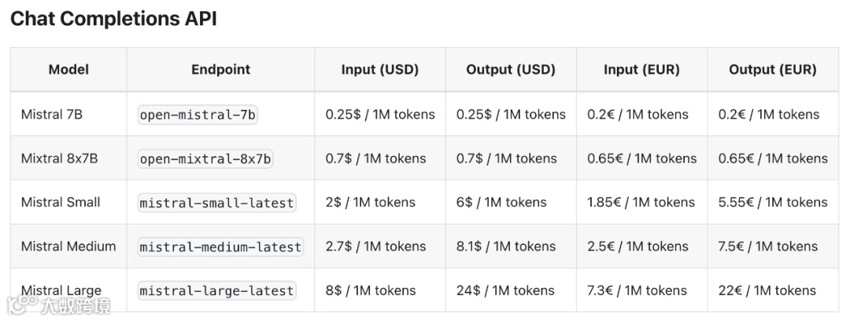
Task: Click the Mistral Large model name
Action: click(61, 290)
